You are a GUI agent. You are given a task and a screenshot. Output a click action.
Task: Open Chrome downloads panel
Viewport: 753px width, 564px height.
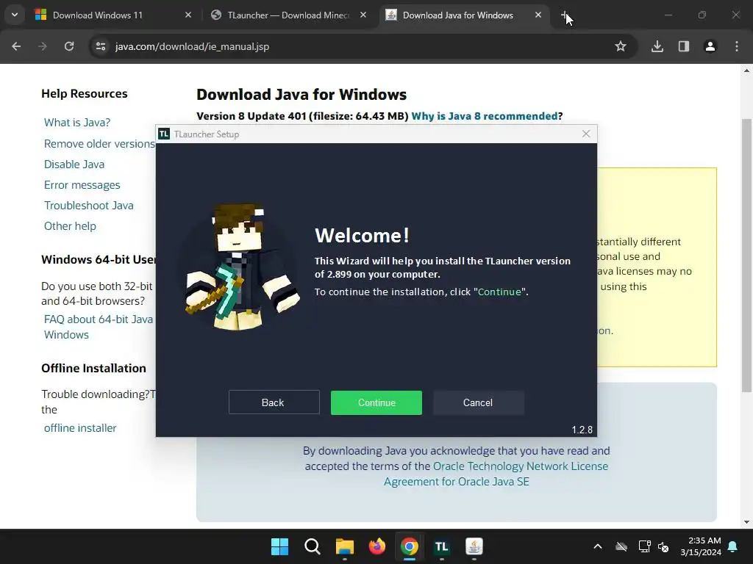pos(657,46)
